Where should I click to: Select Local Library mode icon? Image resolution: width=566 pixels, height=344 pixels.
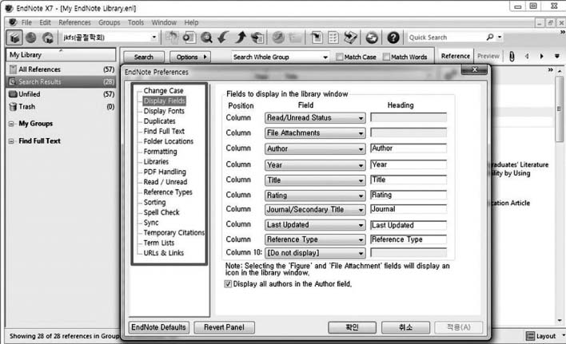pos(14,37)
